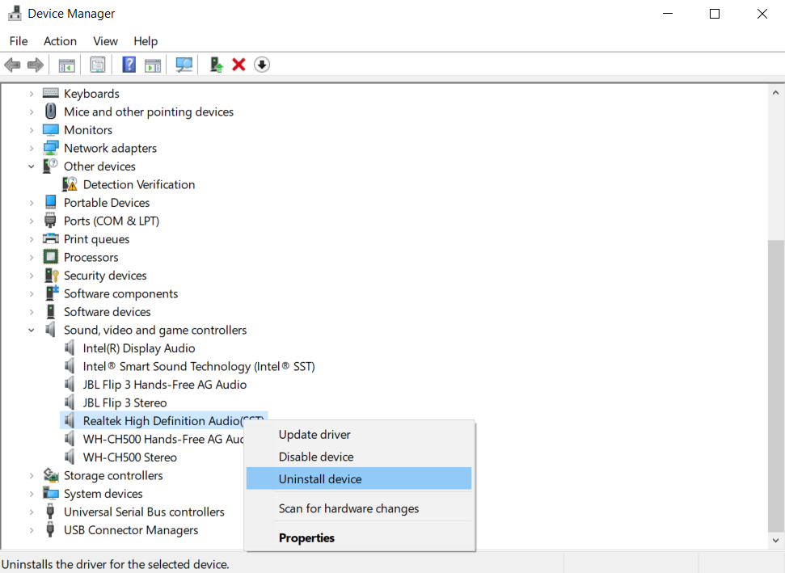Image resolution: width=785 pixels, height=573 pixels.
Task: Select the JBL Flip 3 Stereo device
Action: pyautogui.click(x=125, y=402)
